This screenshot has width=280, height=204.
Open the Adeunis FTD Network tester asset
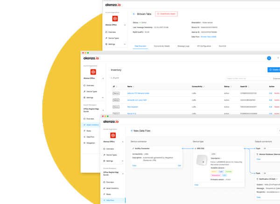pyautogui.click(x=138, y=93)
